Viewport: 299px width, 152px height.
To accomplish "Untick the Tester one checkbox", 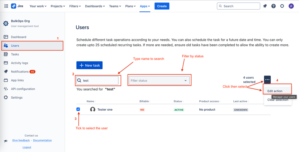I will [78, 109].
